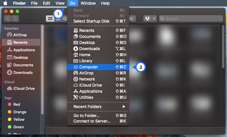
Task: Click the Finder forward arrow button
Action: click(15, 19)
